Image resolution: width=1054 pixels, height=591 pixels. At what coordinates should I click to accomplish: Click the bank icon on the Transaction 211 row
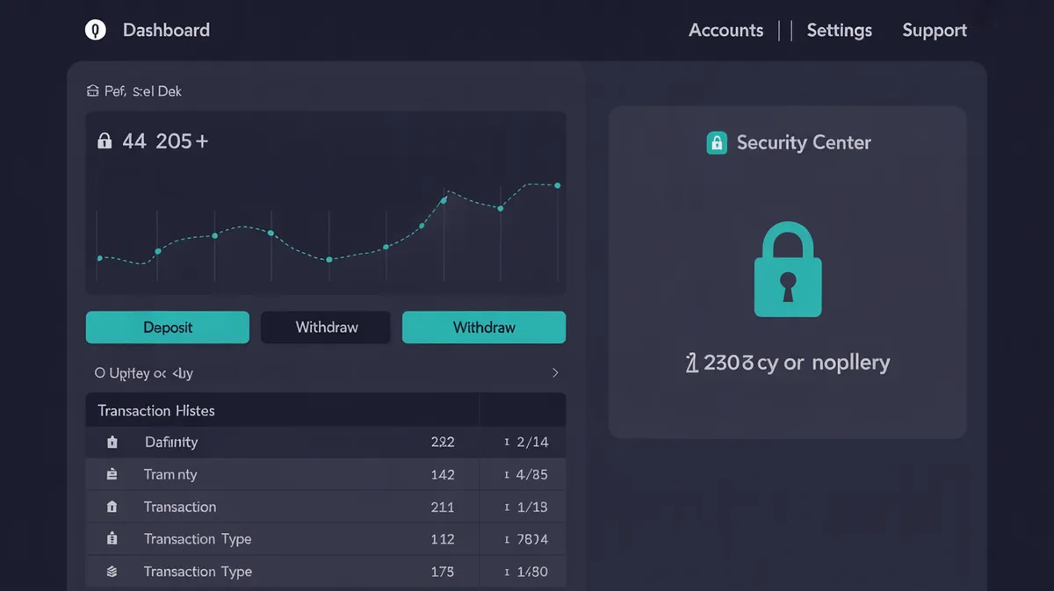coord(111,507)
